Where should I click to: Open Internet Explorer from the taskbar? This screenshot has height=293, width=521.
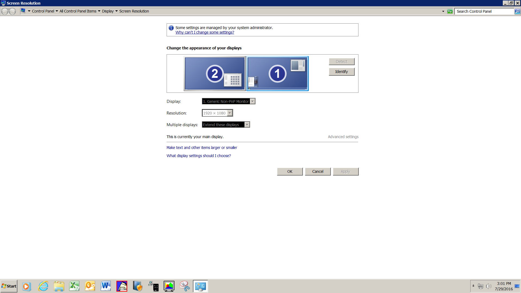(x=43, y=286)
